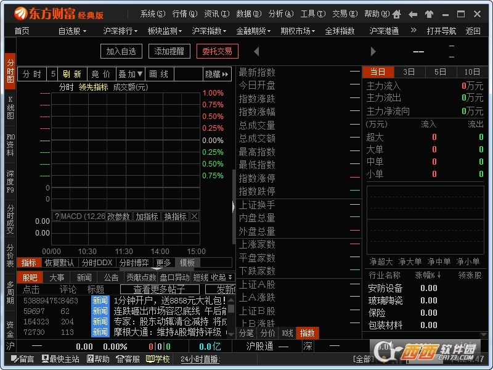Open 深度F9 in the sidebar

click(10, 182)
